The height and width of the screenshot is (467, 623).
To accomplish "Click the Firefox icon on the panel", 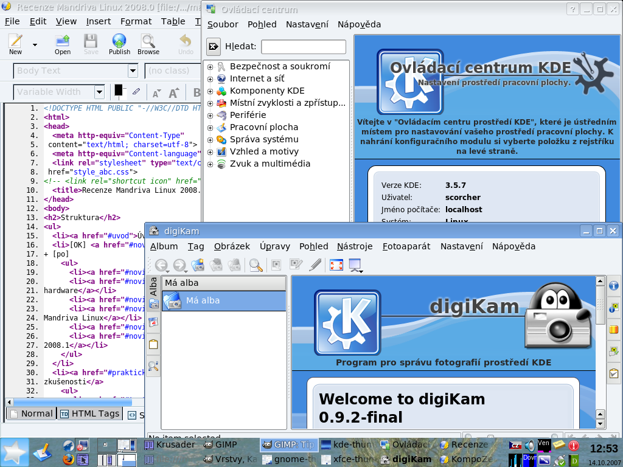I will (68, 460).
